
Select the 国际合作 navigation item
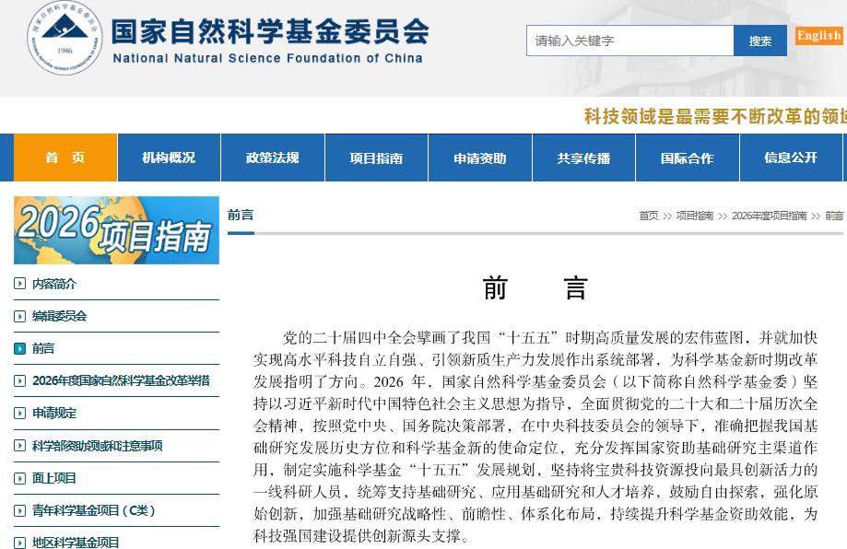click(687, 157)
